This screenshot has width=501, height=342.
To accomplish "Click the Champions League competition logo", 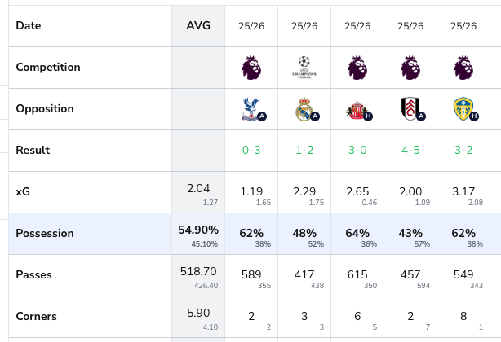I will point(304,67).
